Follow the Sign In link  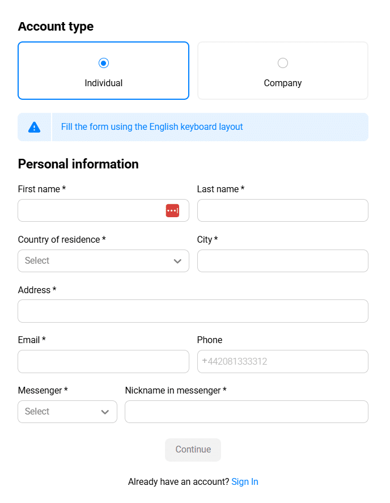(x=245, y=482)
